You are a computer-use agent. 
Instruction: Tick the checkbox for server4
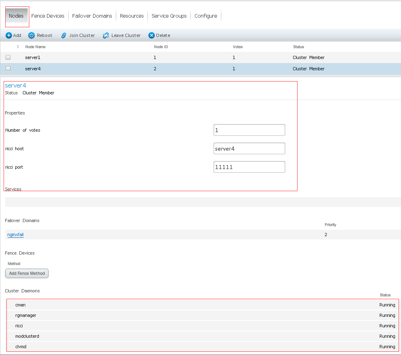[8, 69]
